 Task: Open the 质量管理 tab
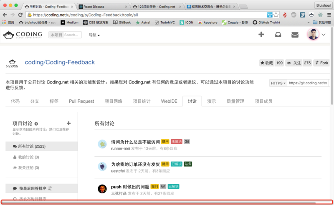pyautogui.click(x=235, y=101)
